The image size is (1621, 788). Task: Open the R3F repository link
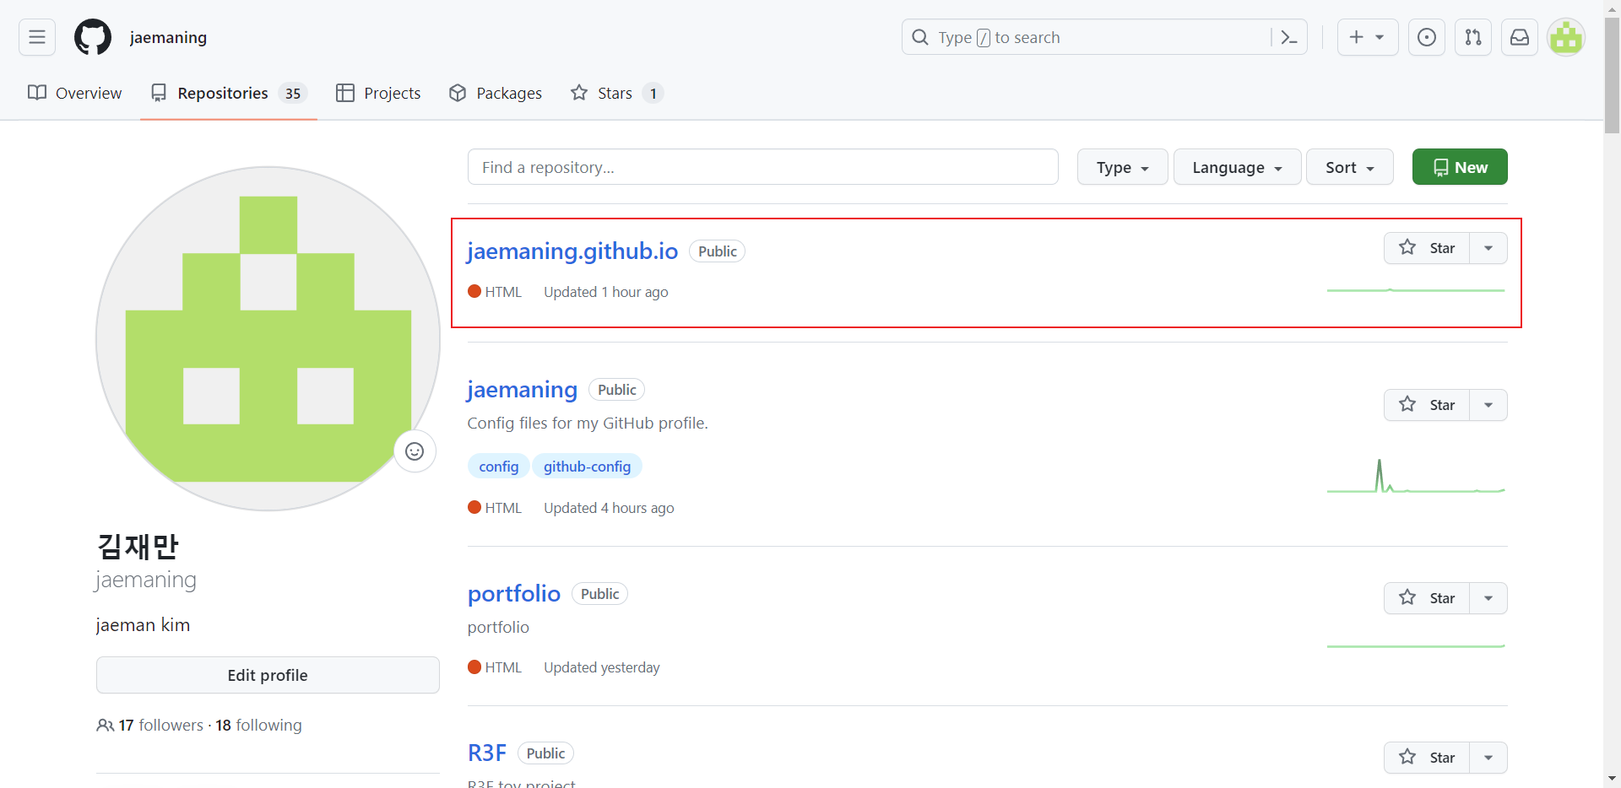pyautogui.click(x=487, y=753)
